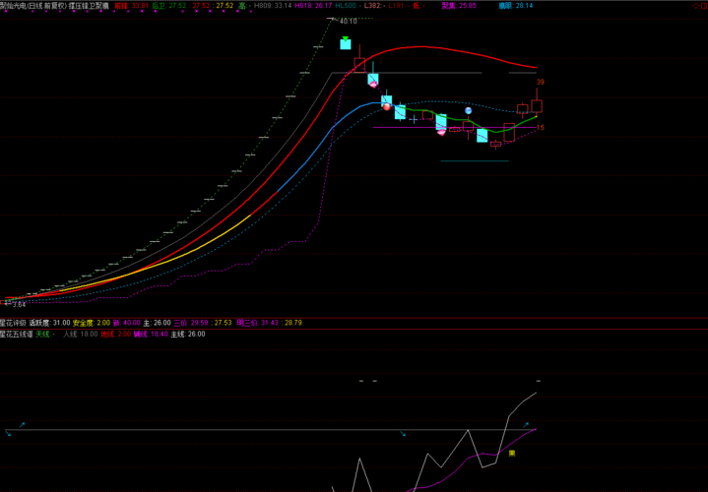Select the 3.64 low price label
708x492 pixels.
point(18,305)
